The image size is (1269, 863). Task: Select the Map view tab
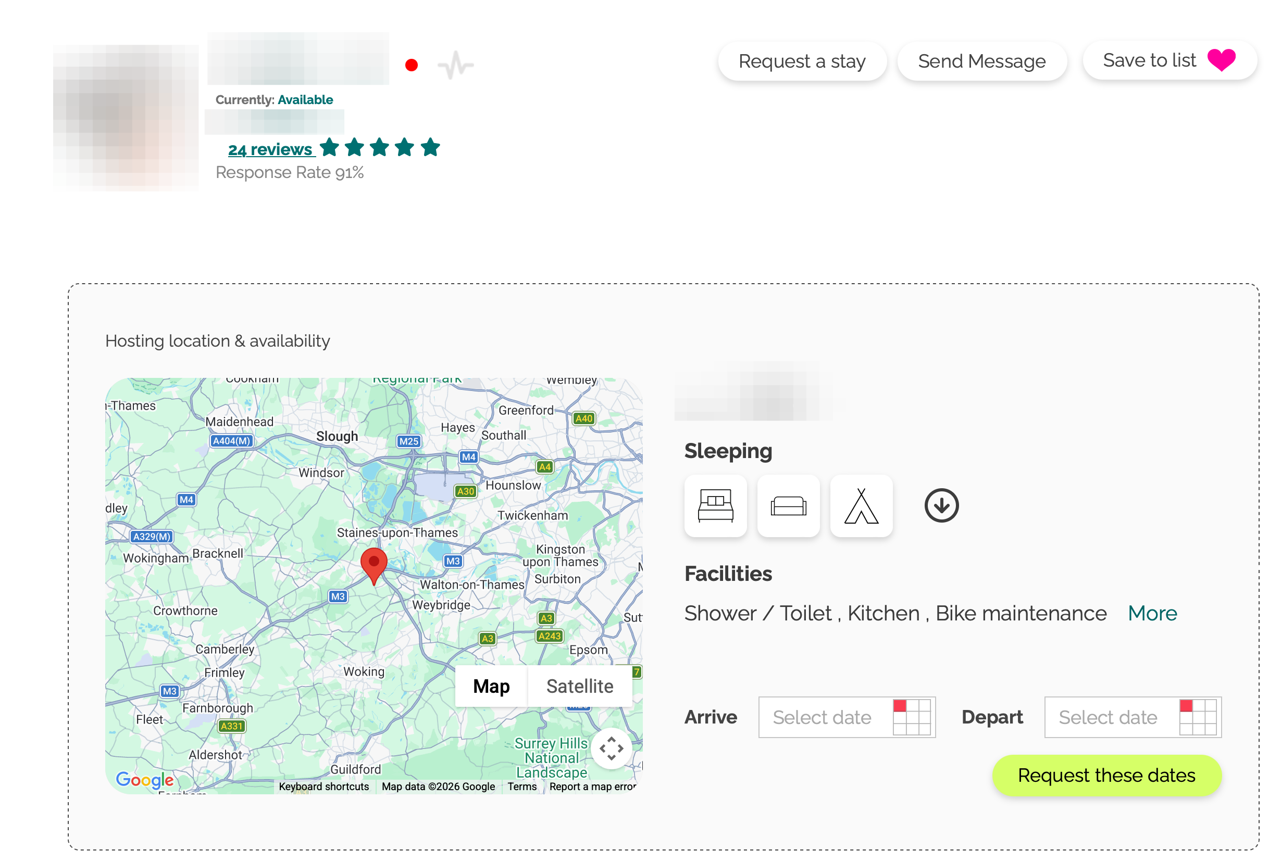[x=491, y=686]
